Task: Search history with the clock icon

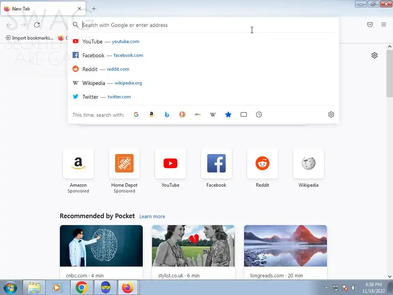Action: click(259, 114)
